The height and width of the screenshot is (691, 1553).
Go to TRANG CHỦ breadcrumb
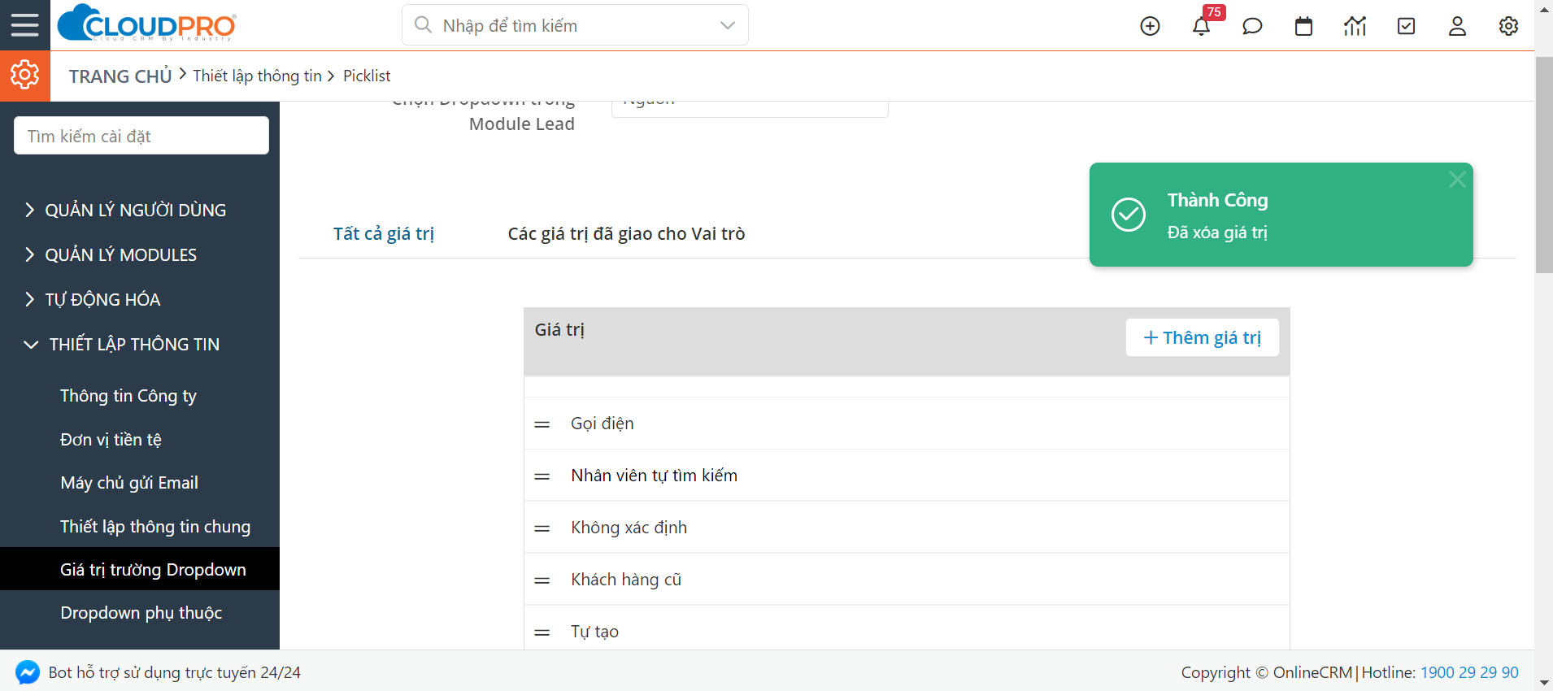tap(120, 76)
